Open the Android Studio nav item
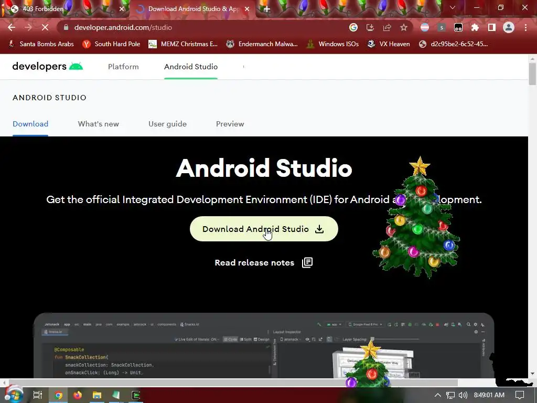The height and width of the screenshot is (403, 537). tap(191, 67)
